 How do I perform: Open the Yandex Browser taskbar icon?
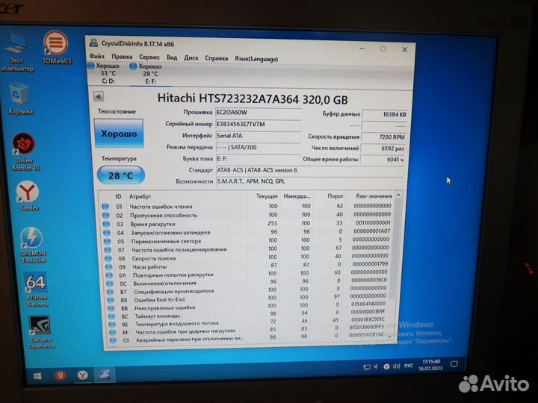coord(82,375)
